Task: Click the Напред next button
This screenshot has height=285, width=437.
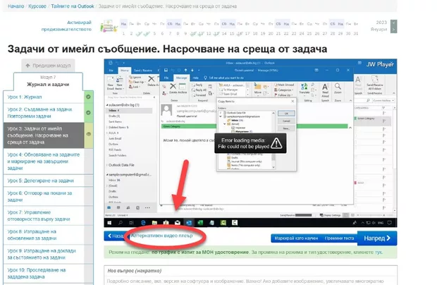Action: pos(377,238)
